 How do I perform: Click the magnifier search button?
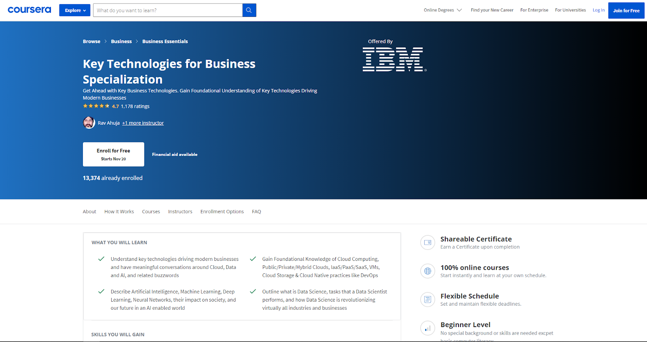[249, 10]
